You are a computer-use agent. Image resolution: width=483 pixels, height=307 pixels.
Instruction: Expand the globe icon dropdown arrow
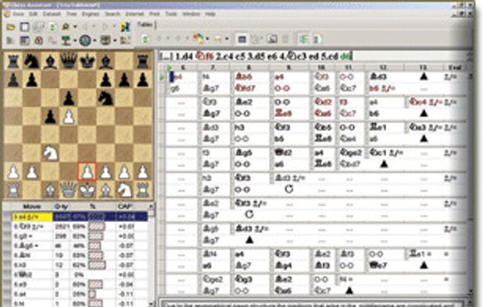click(x=95, y=41)
